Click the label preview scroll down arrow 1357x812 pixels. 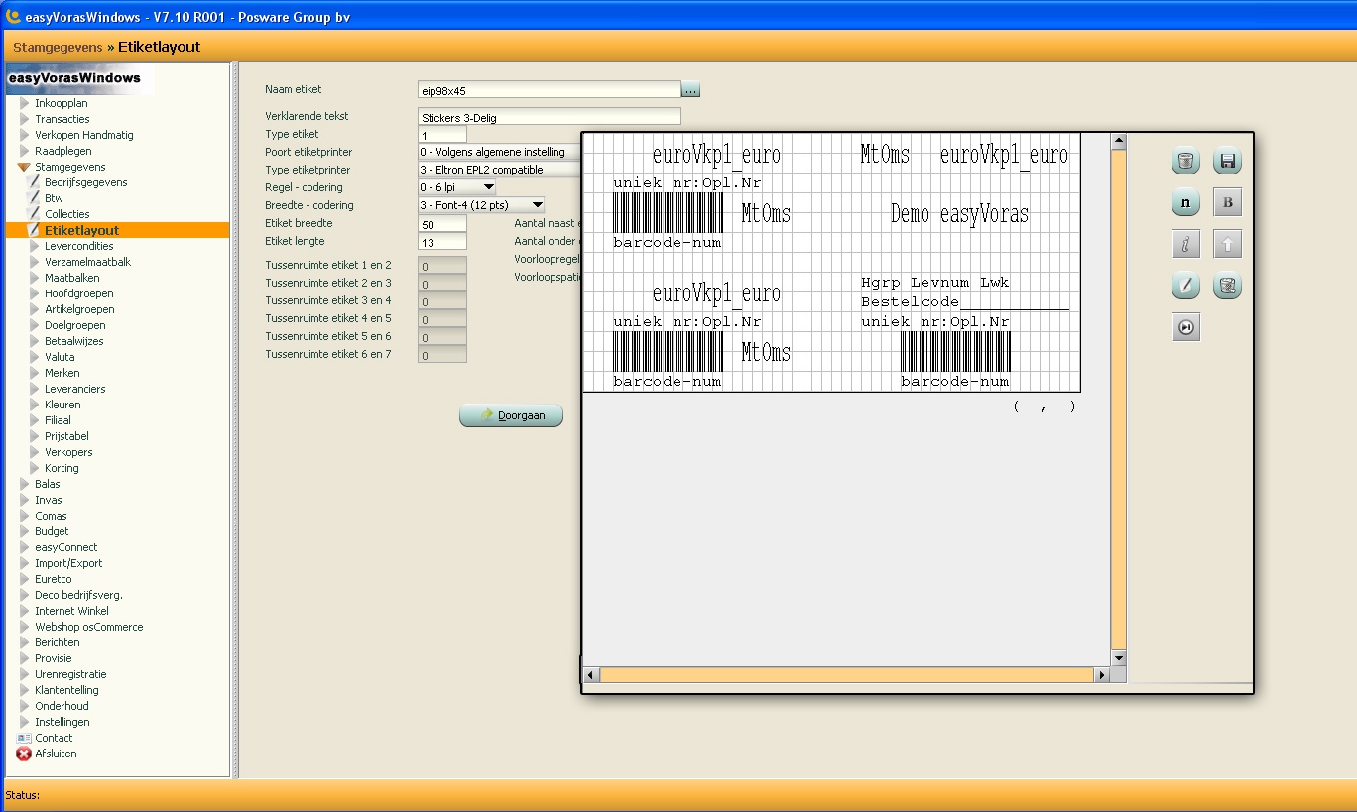[1118, 658]
